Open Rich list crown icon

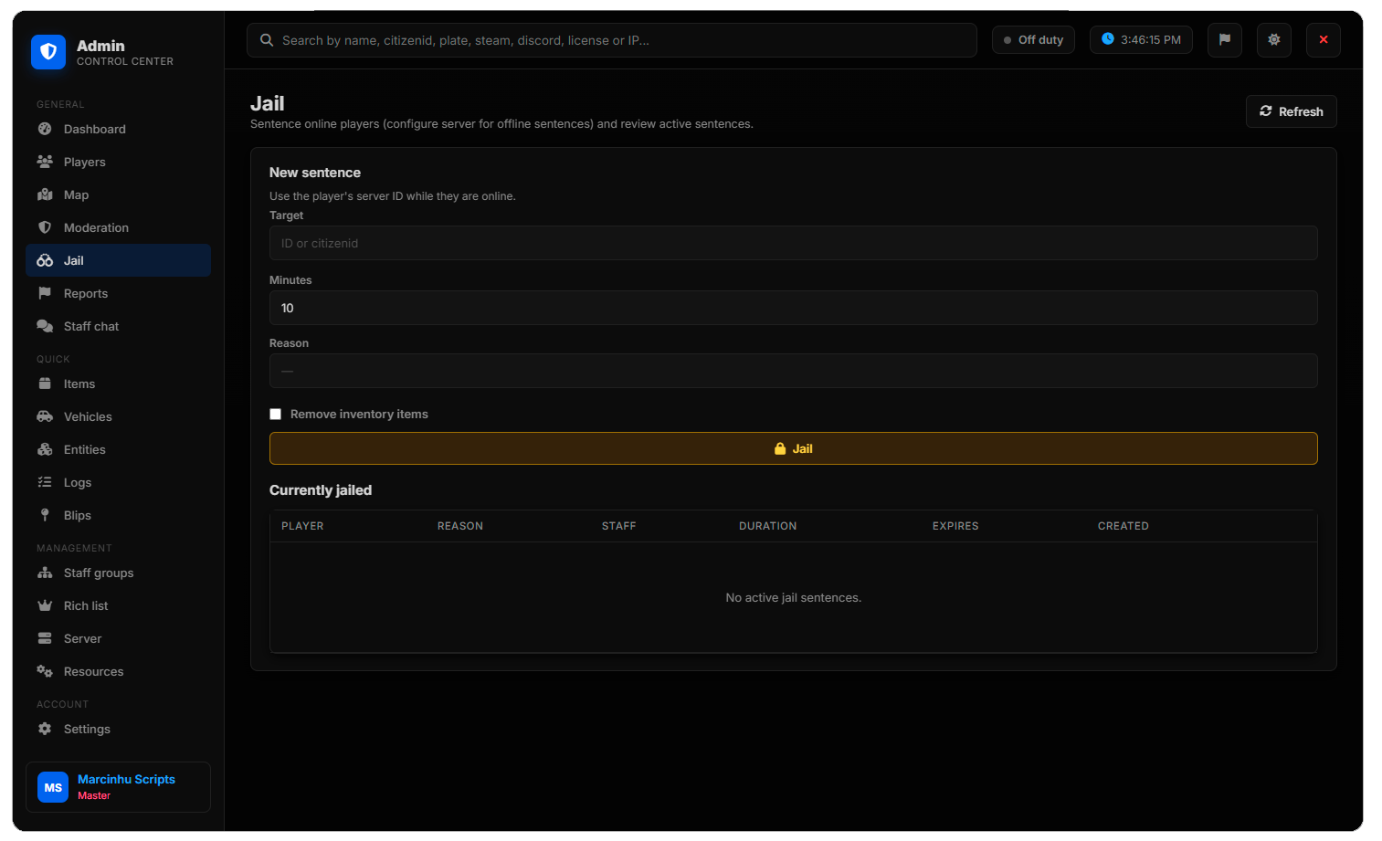45,605
